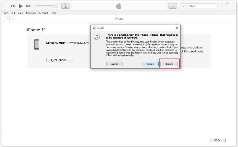Click the Done button
238x147 pixels.
tap(217, 140)
